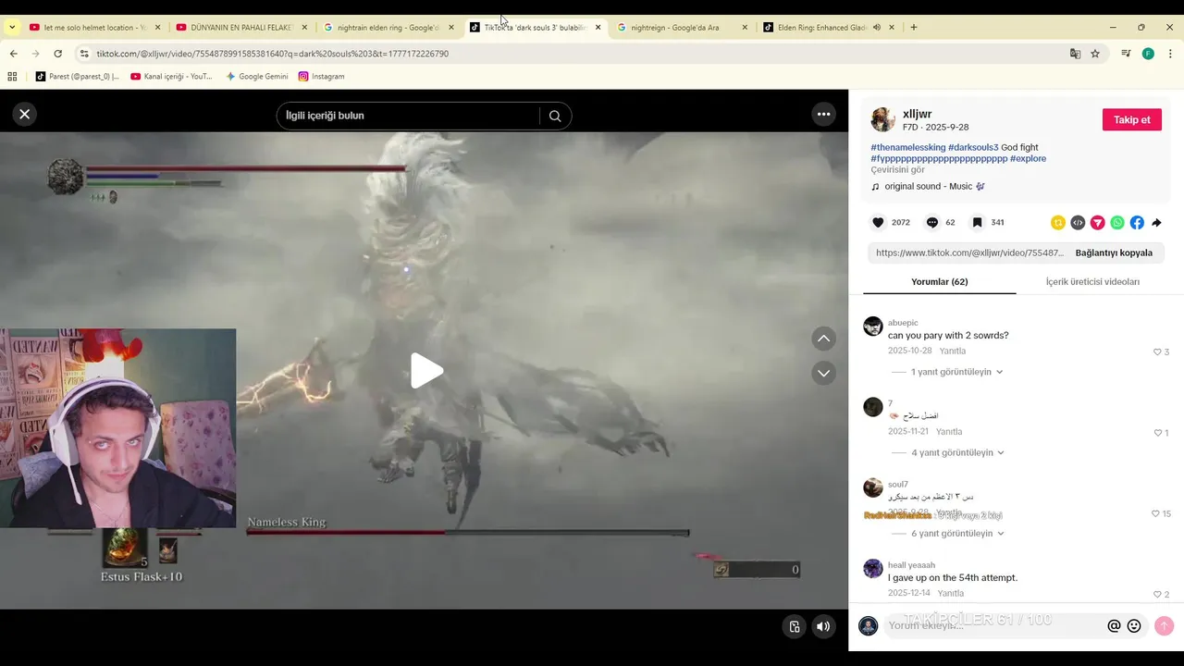Share to WhatsApp icon

tap(1117, 222)
